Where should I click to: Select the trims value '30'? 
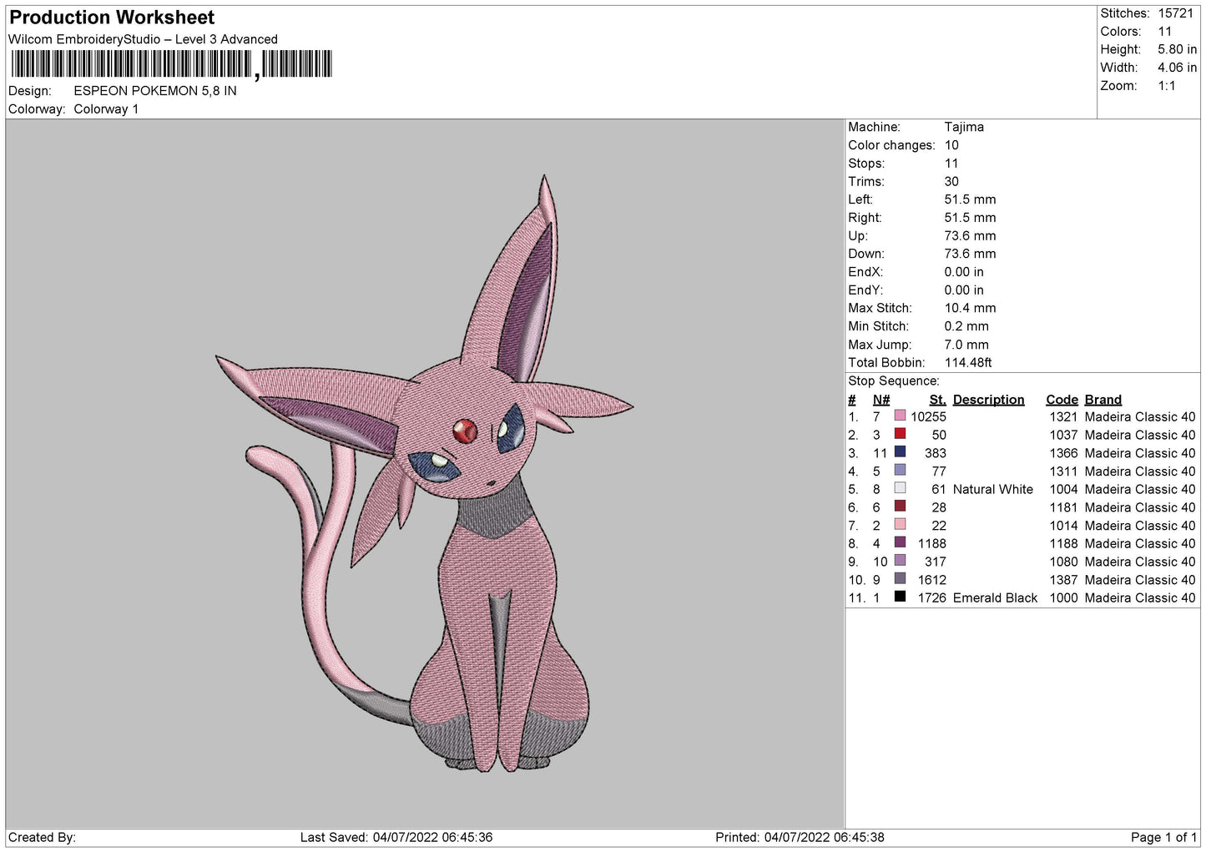951,181
